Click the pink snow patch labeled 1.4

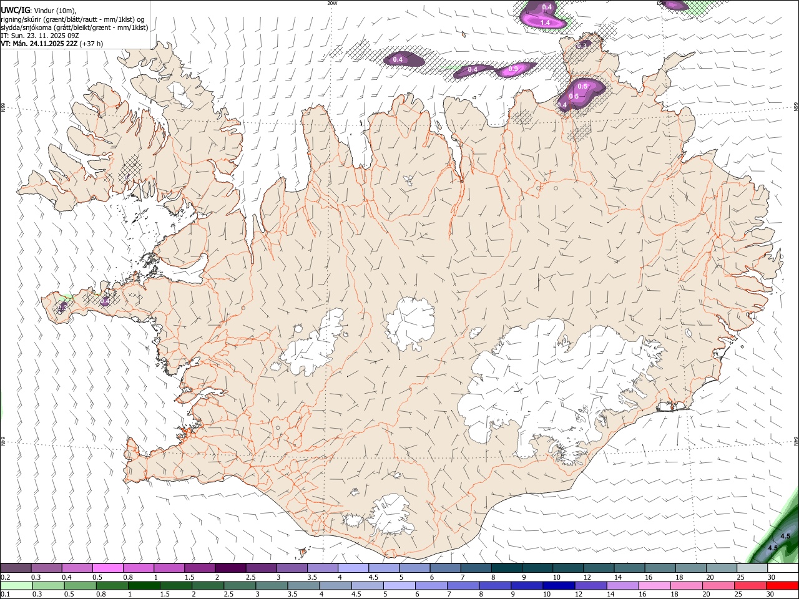tap(545, 21)
